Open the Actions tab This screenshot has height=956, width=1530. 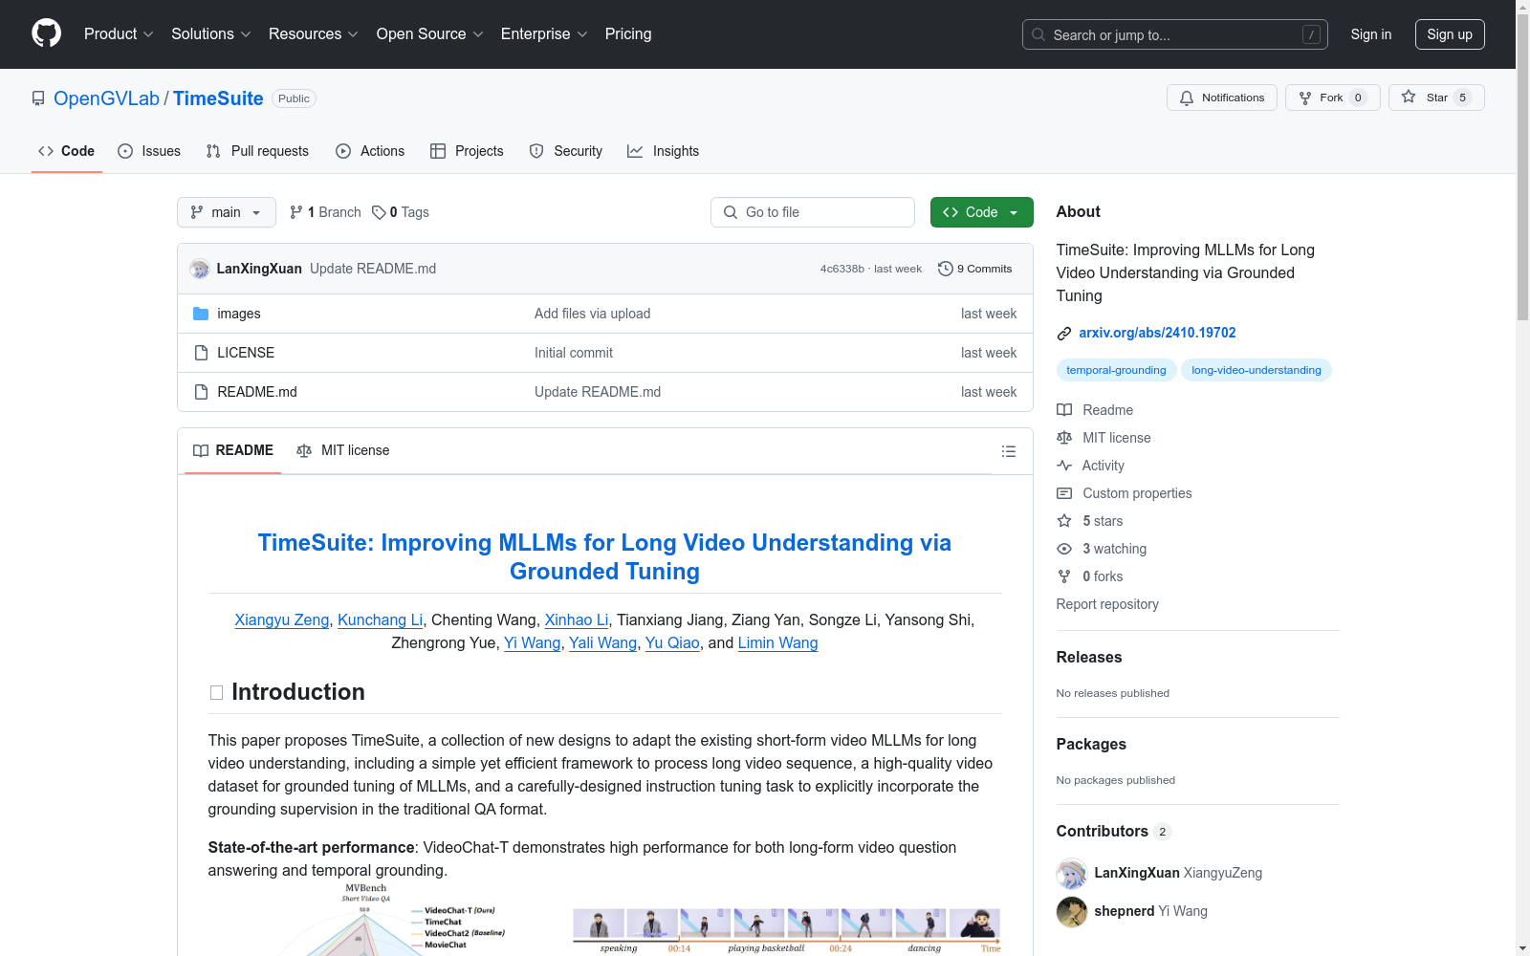[x=370, y=151]
